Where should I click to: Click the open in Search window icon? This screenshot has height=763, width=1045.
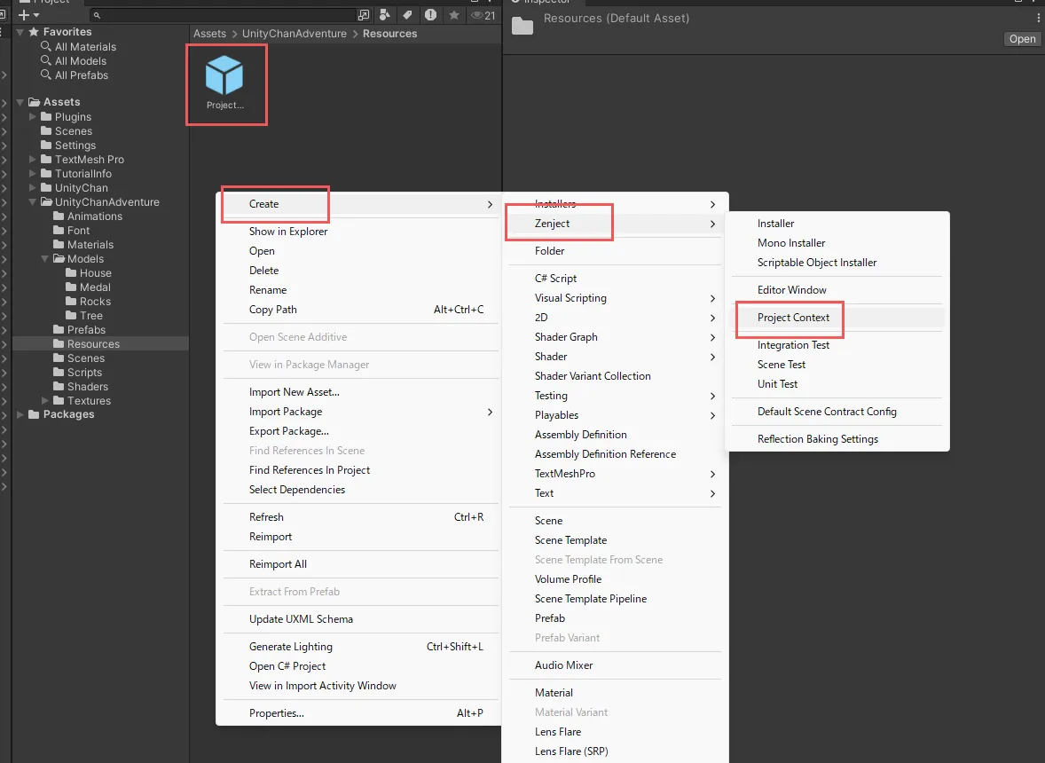click(363, 15)
